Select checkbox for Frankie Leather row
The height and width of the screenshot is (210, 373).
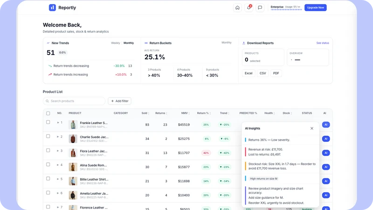(48, 122)
